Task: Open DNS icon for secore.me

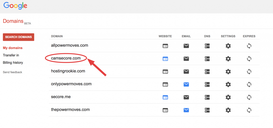Action: point(207,97)
